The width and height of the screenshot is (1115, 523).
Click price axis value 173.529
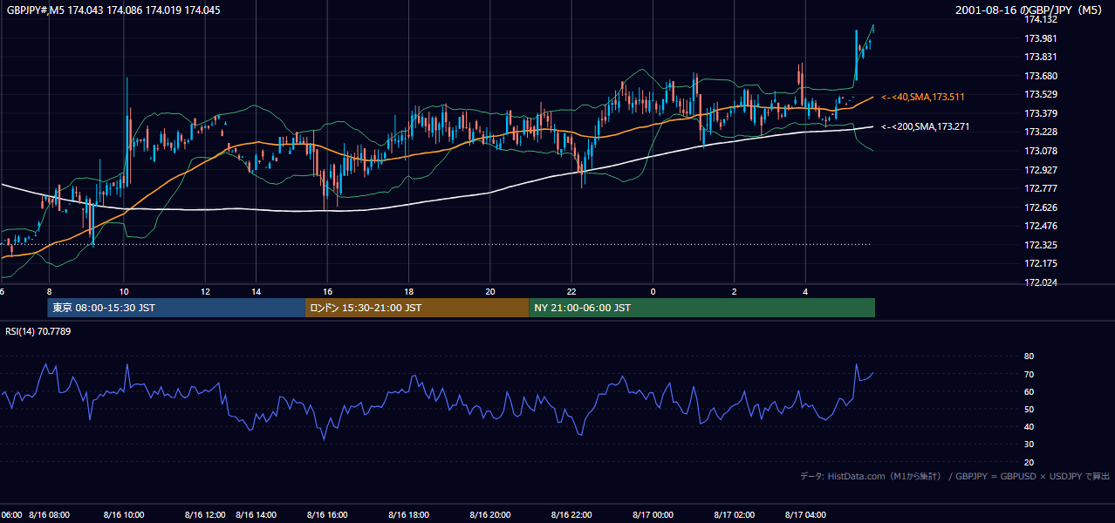[x=1041, y=94]
